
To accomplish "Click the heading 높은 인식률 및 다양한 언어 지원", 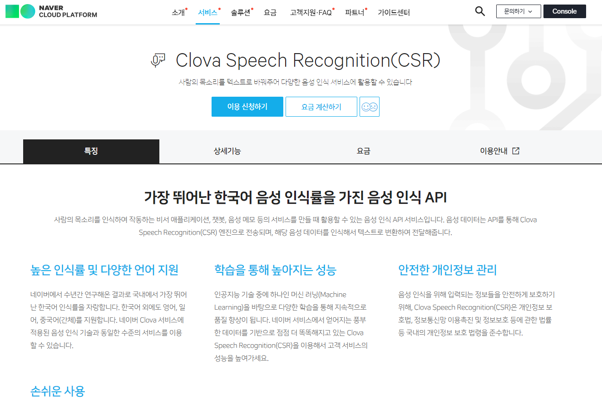I will (x=104, y=270).
